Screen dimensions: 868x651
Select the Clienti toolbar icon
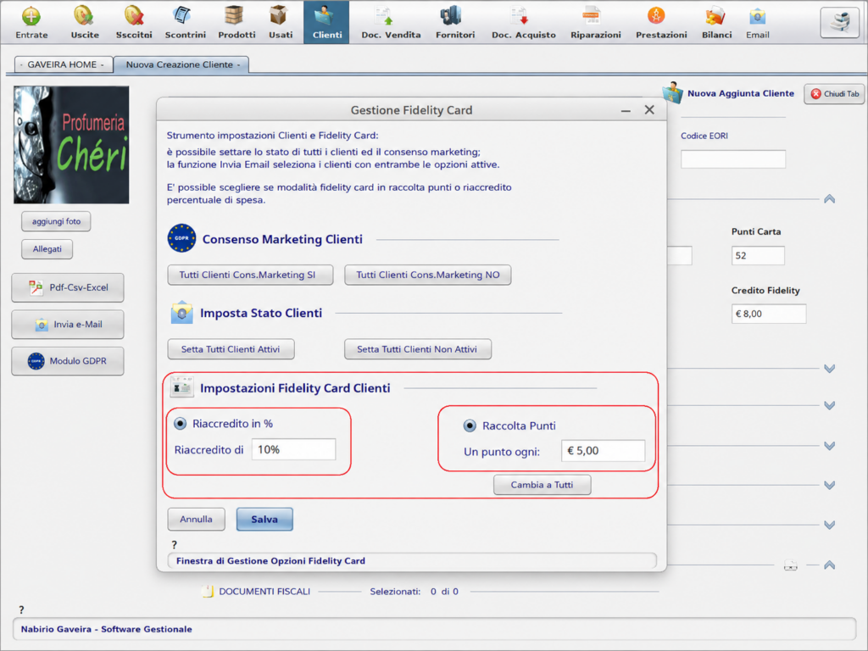point(326,22)
